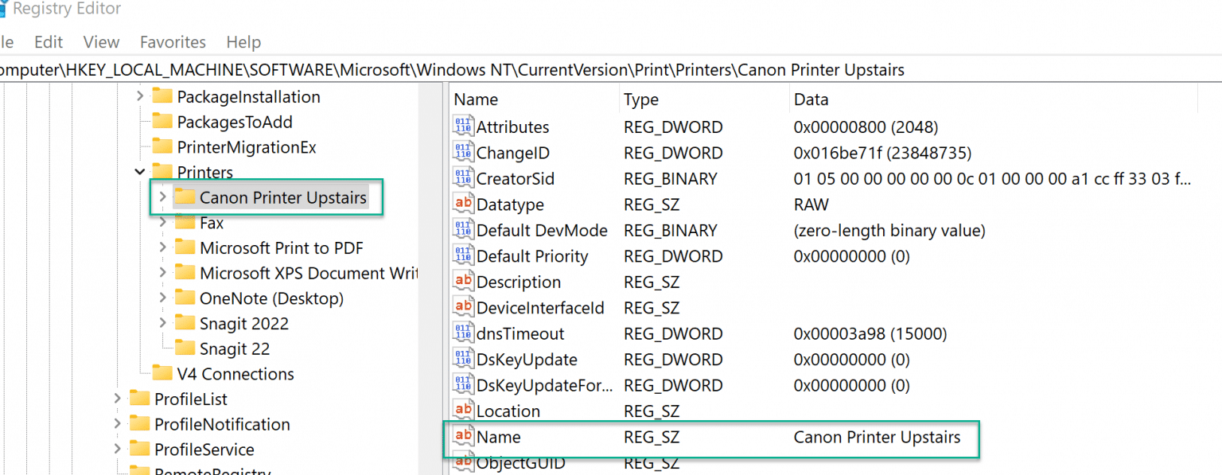Open the Favorites menu
The height and width of the screenshot is (475, 1222).
point(173,42)
